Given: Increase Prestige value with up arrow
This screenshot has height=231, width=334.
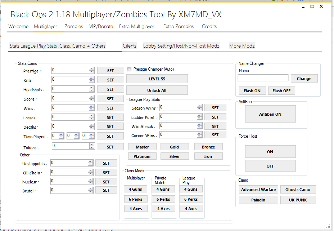Looking at the screenshot, I should (91, 69).
